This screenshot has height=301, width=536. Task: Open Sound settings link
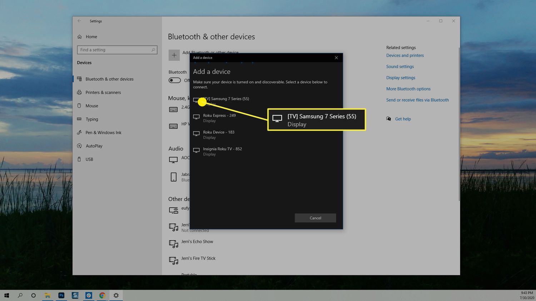click(x=400, y=67)
